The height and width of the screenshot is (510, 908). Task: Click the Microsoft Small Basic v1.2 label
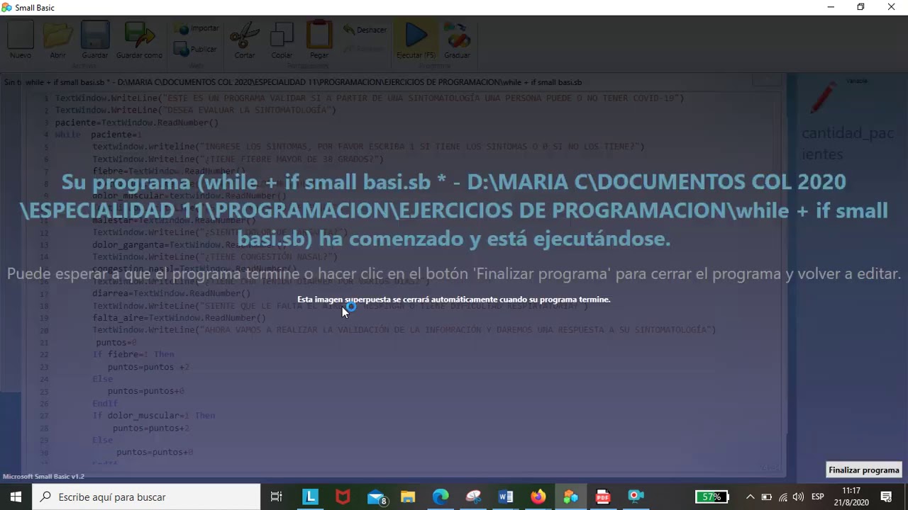click(x=43, y=476)
